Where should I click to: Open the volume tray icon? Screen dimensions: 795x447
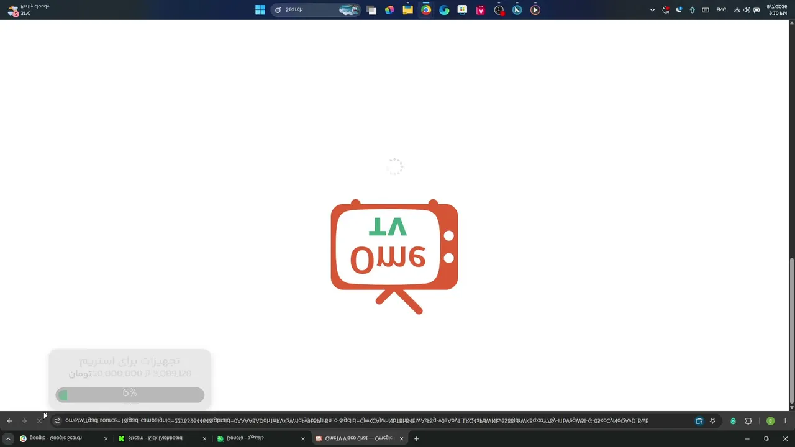pyautogui.click(x=747, y=10)
